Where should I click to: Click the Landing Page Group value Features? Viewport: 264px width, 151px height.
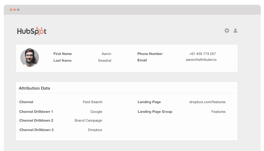coord(218,112)
